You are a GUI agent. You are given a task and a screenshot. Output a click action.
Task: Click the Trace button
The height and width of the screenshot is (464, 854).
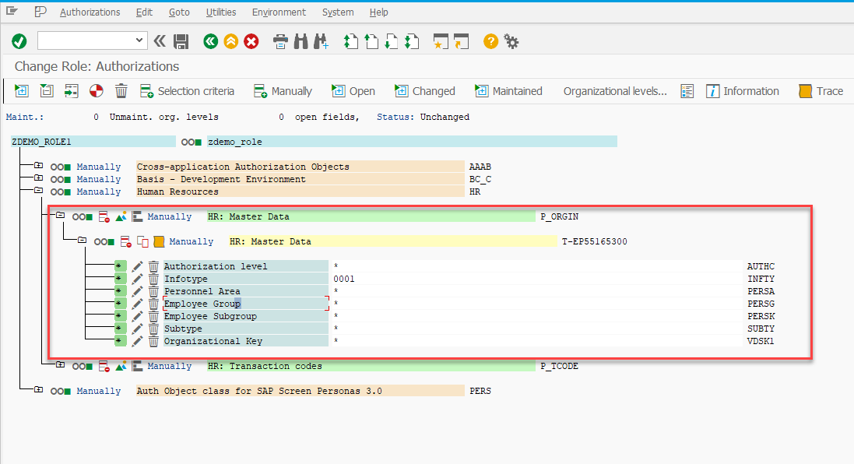(x=821, y=91)
